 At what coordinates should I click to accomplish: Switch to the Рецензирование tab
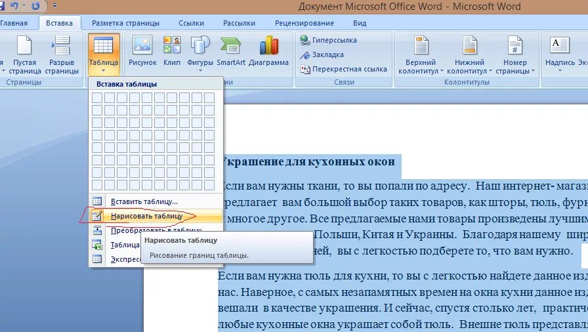[x=304, y=23]
